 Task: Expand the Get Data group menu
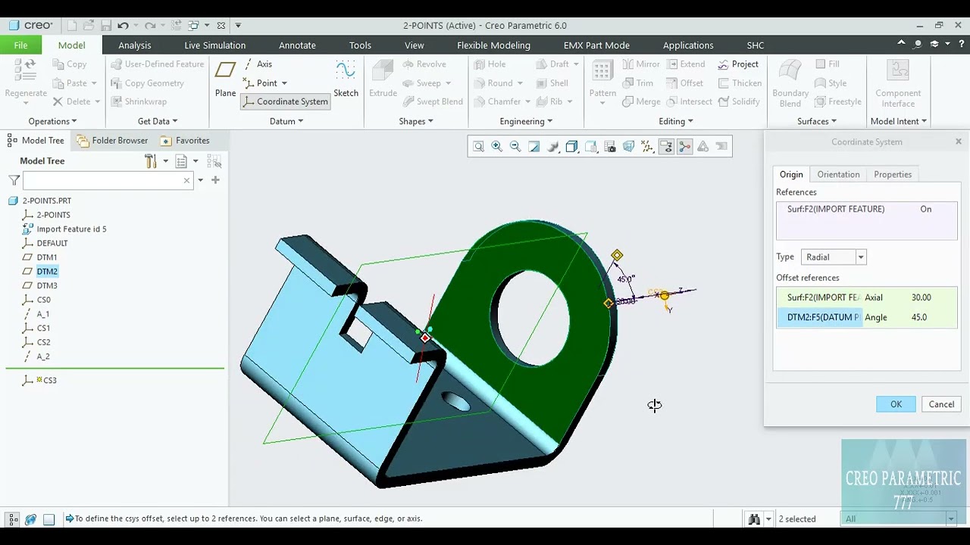click(157, 121)
